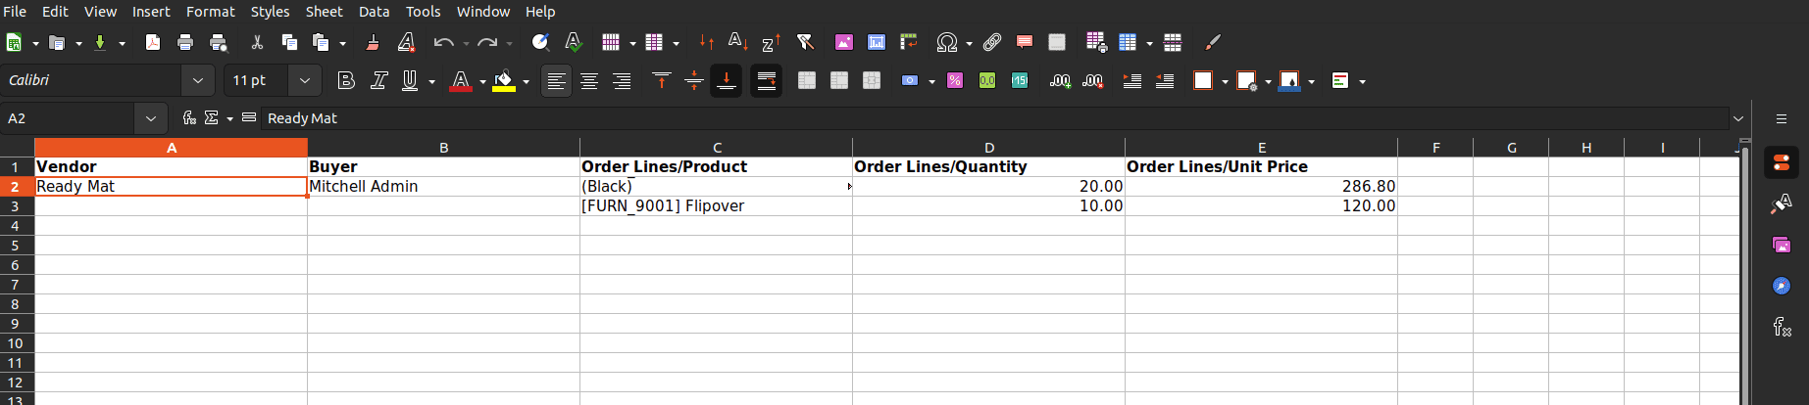
Task: Open the Paste options dropdown arrow
Action: pyautogui.click(x=342, y=43)
